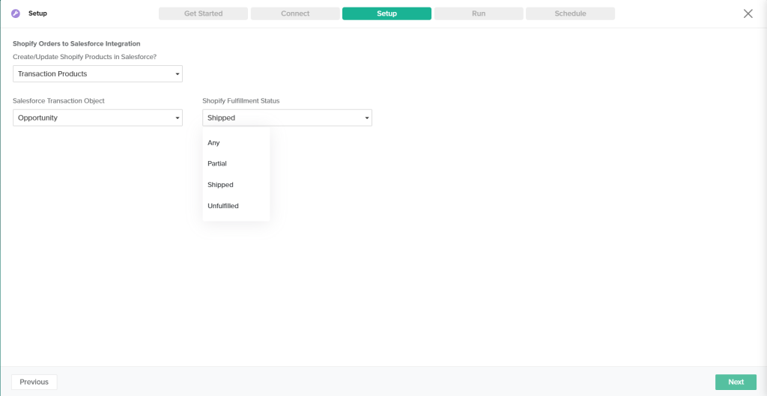Open the Salesforce Transaction Object dropdown
The height and width of the screenshot is (396, 767).
tap(98, 118)
